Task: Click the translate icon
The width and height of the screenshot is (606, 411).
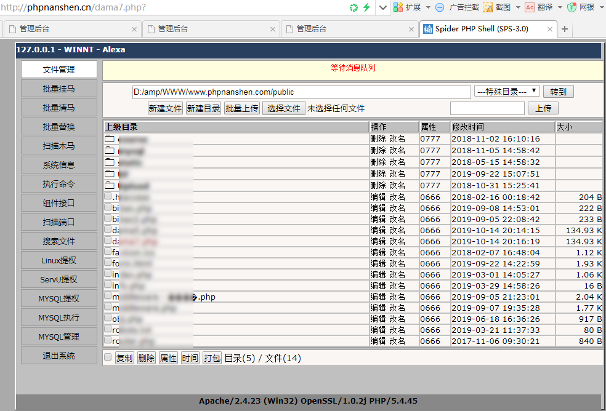Action: [x=530, y=7]
